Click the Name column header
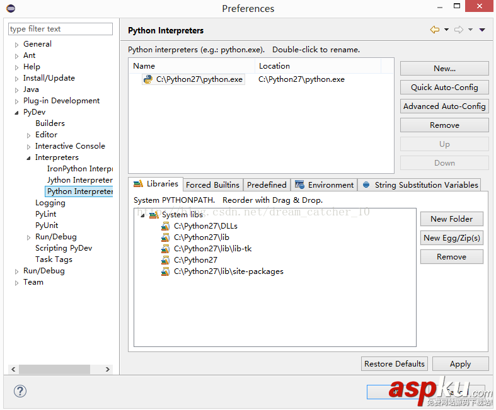Image resolution: width=496 pixels, height=410 pixels. click(x=192, y=66)
